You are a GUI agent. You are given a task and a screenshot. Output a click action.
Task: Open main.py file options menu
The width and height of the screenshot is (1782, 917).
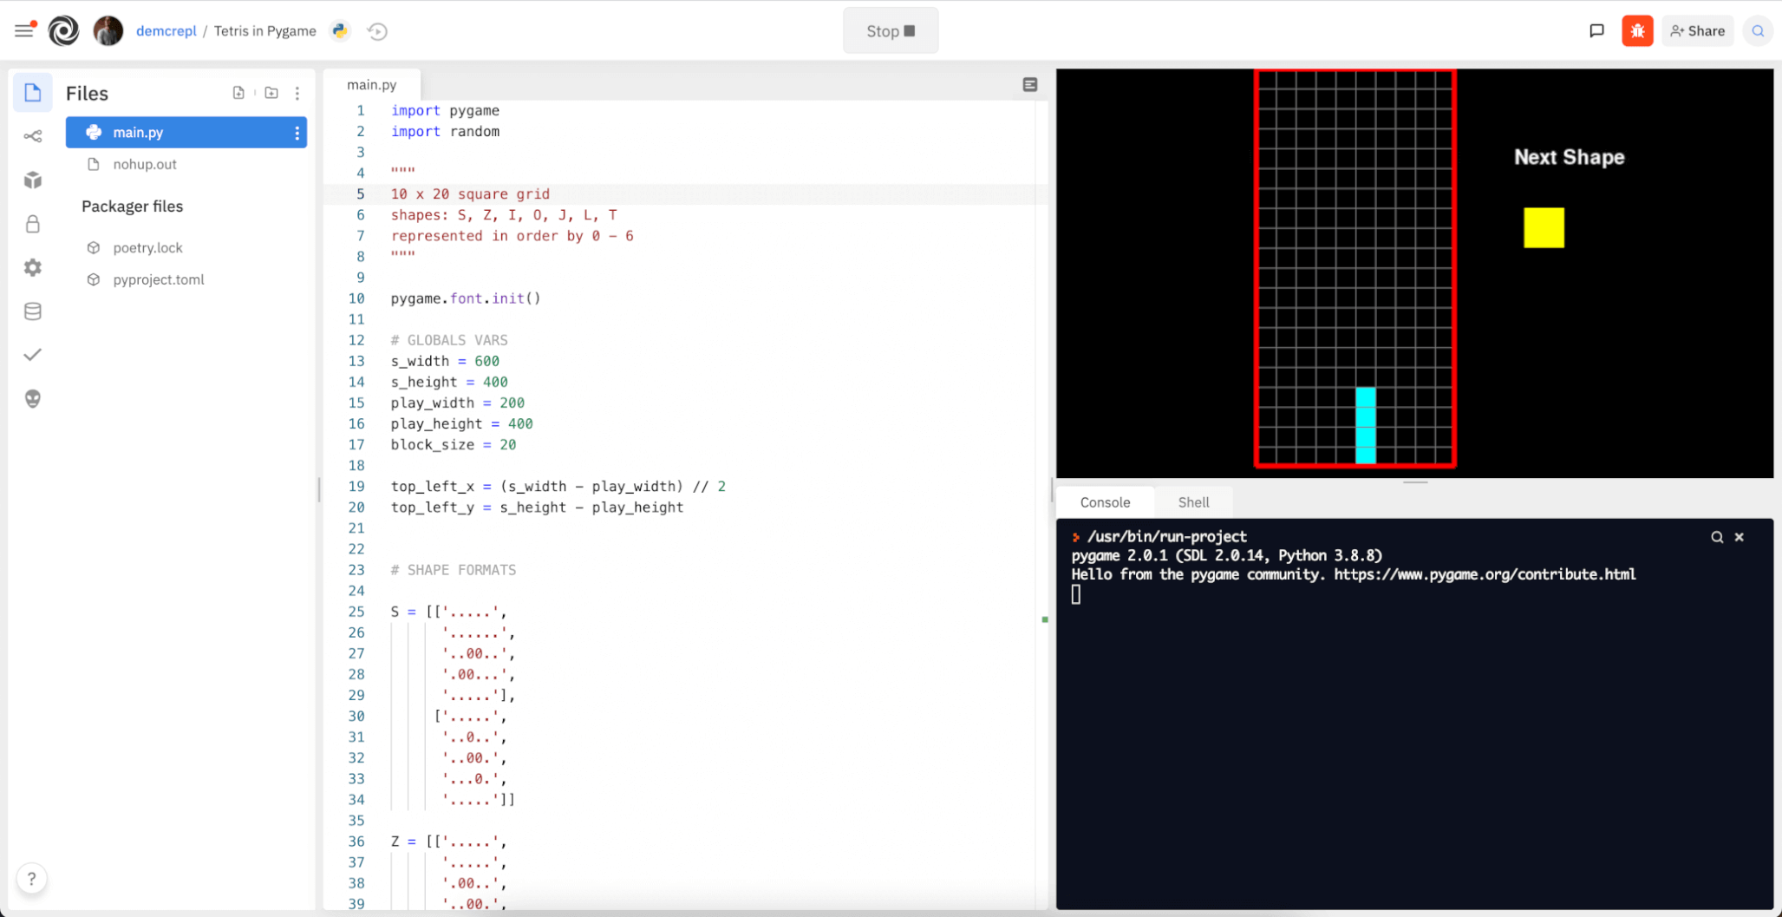click(297, 133)
